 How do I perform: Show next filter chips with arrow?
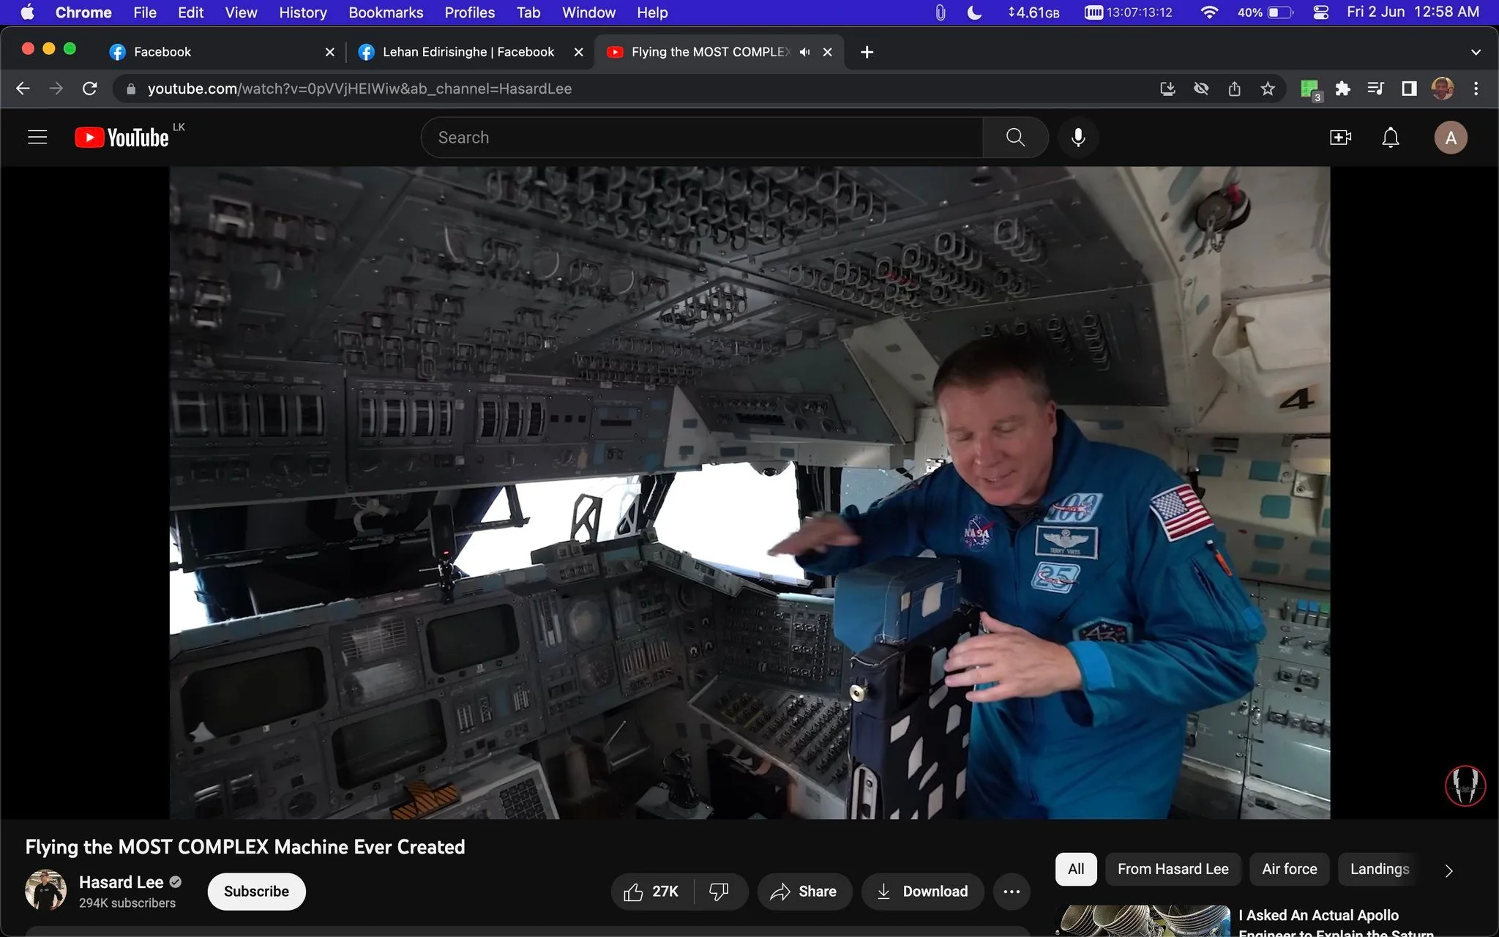1448,870
